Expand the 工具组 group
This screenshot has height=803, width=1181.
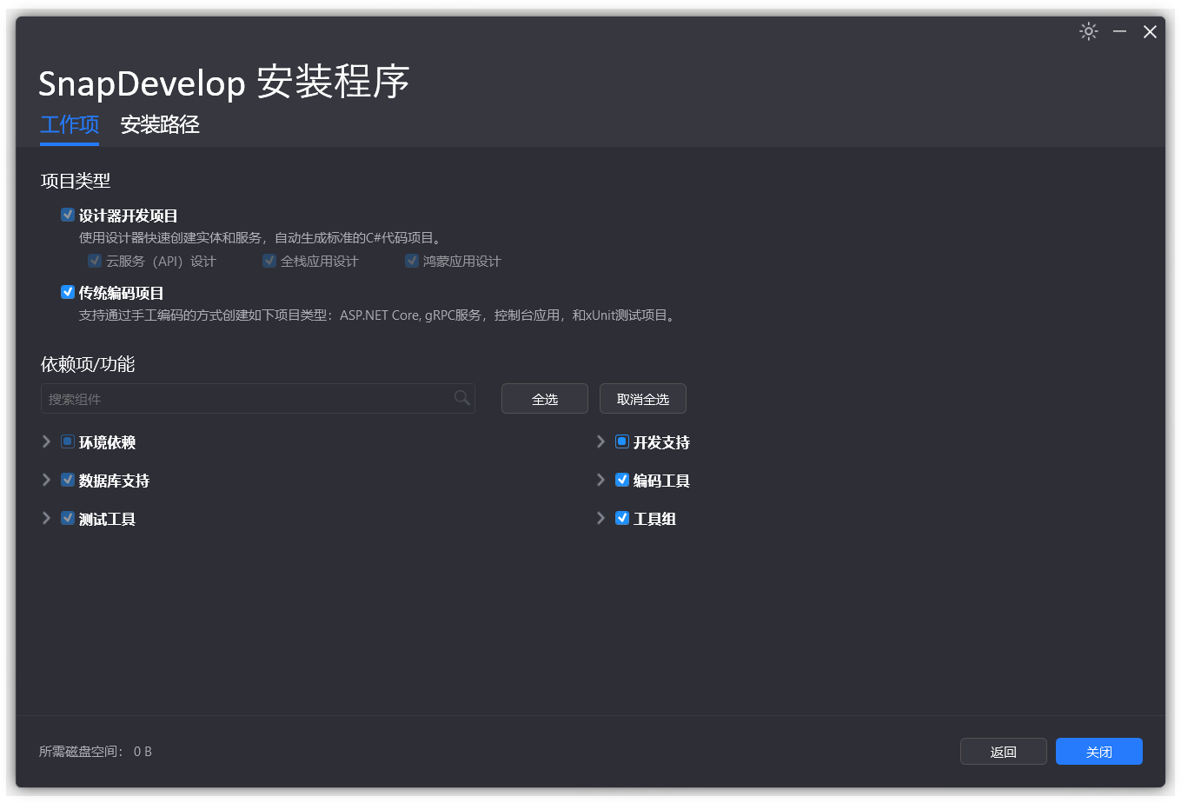coord(600,518)
